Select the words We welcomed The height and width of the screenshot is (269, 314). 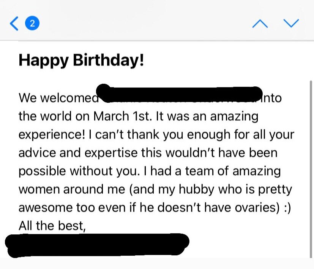pos(59,98)
